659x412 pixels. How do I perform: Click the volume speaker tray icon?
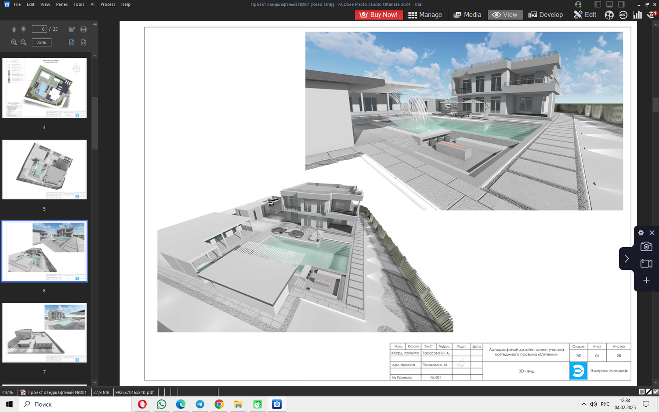tap(594, 404)
